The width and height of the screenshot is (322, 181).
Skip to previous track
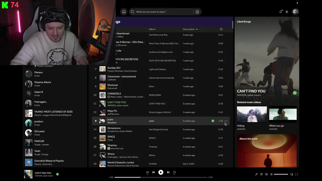coord(153,172)
